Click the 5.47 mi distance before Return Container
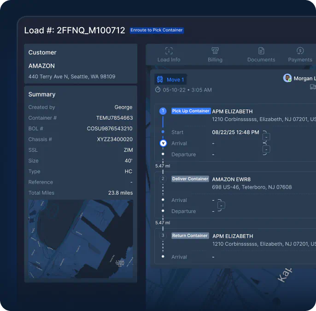 [163, 223]
